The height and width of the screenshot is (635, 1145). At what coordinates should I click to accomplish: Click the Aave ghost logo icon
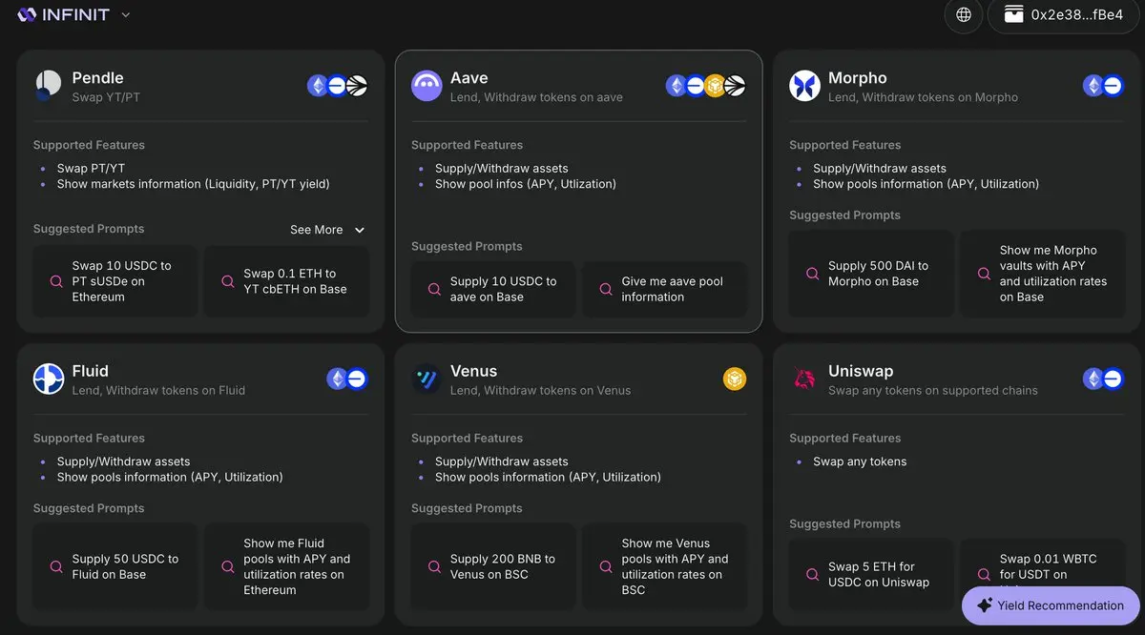click(427, 86)
